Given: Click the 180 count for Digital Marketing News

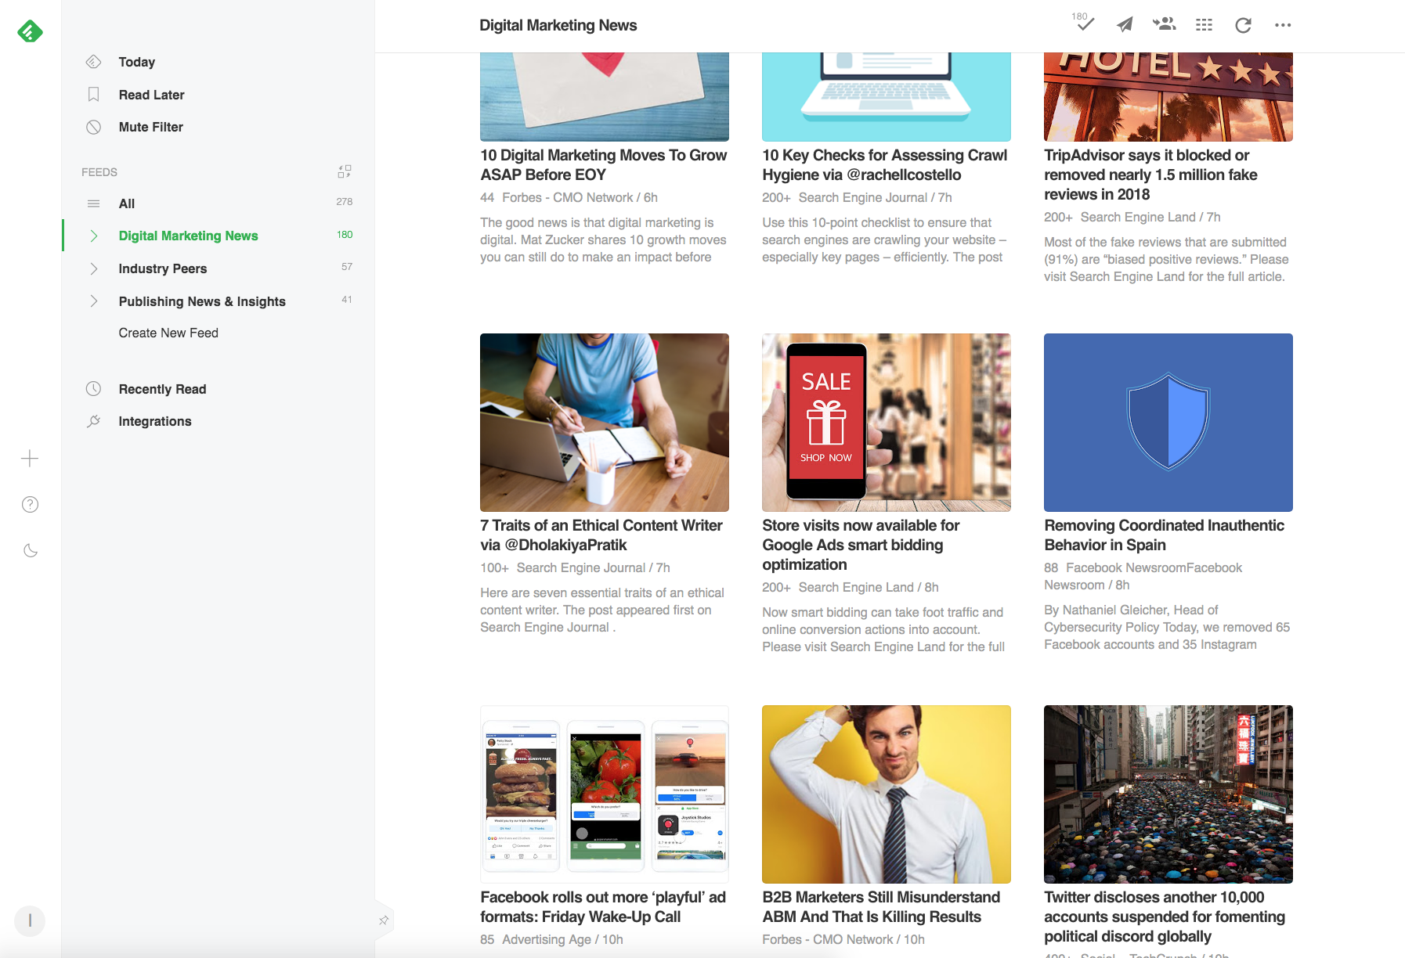Looking at the screenshot, I should (345, 235).
